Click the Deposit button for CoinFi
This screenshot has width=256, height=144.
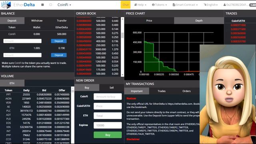(x=59, y=41)
